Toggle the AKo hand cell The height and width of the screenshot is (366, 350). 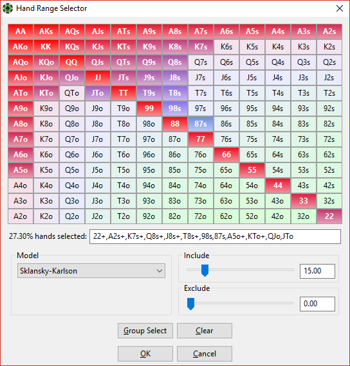tap(21, 47)
